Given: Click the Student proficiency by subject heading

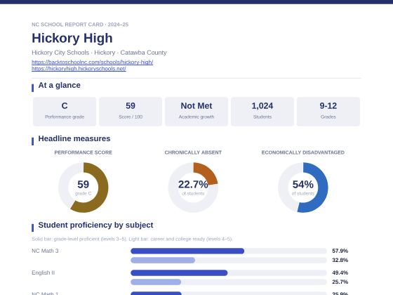Looking at the screenshot, I should coord(95,225).
